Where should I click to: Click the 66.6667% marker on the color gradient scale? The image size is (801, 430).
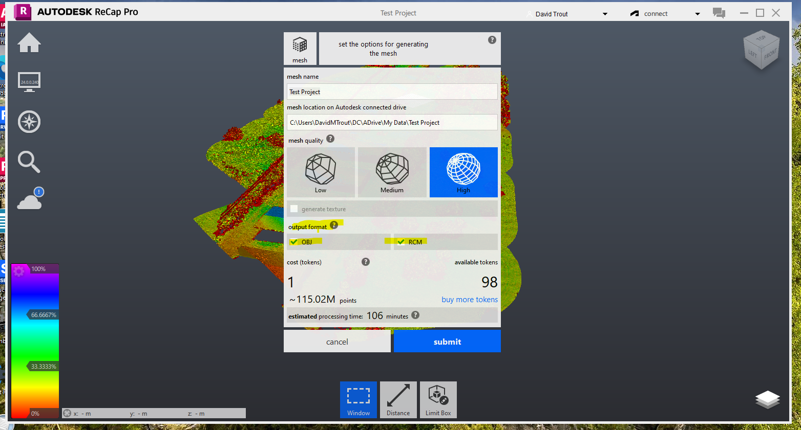(x=45, y=314)
